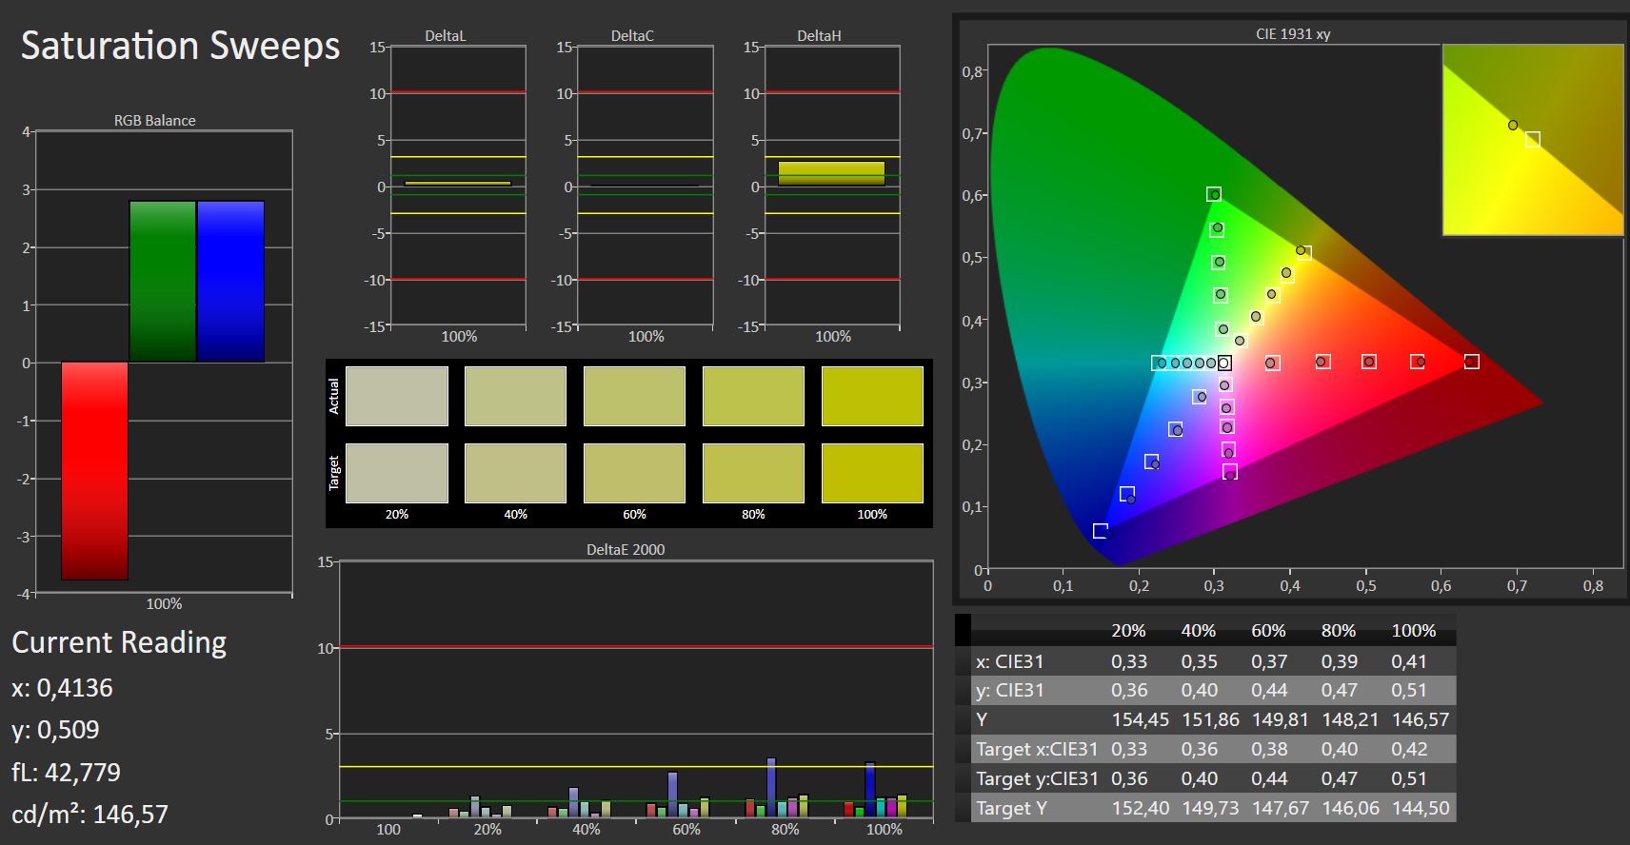Click the 60% label on DeltaE x-axis
Image resolution: width=1630 pixels, height=845 pixels.
[686, 829]
